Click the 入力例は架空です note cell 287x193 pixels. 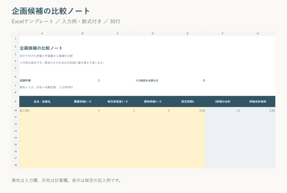click(x=62, y=63)
